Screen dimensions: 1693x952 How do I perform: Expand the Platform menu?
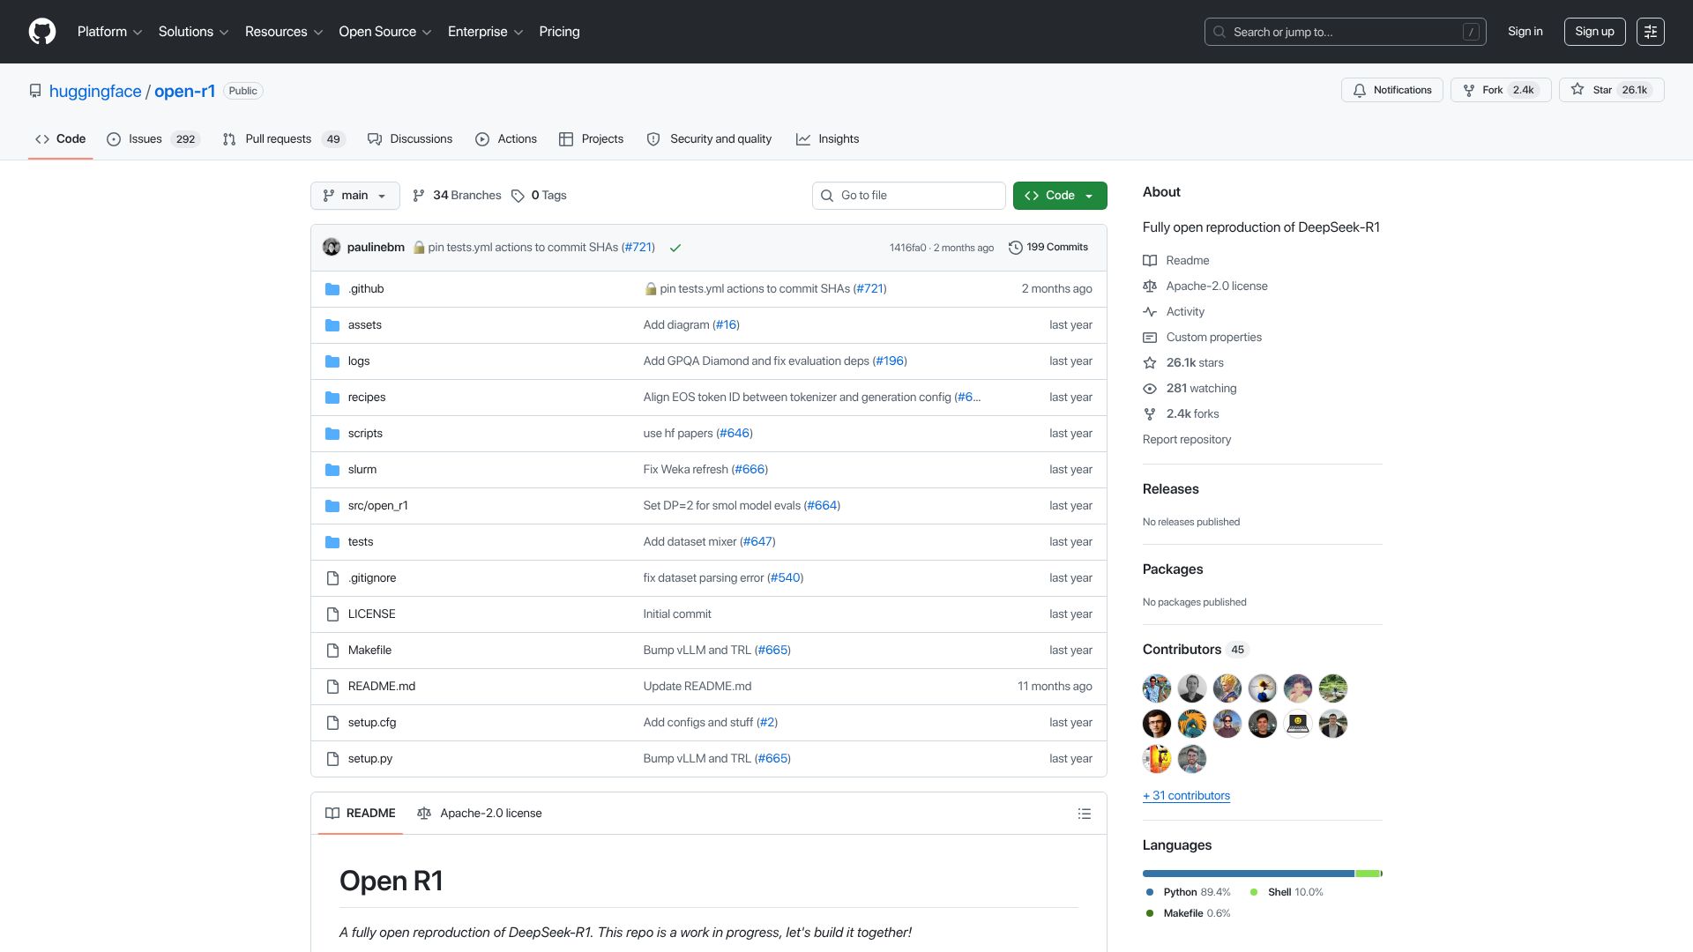point(109,32)
